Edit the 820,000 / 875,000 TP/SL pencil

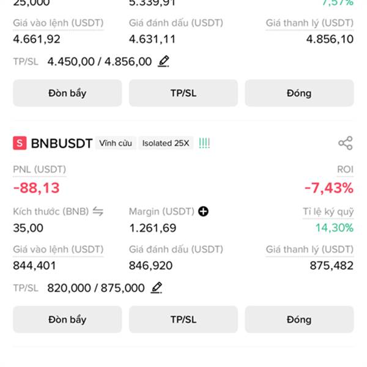pos(157,287)
